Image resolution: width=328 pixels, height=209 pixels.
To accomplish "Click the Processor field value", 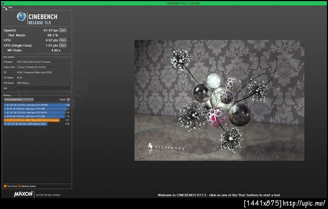I will (43, 62).
